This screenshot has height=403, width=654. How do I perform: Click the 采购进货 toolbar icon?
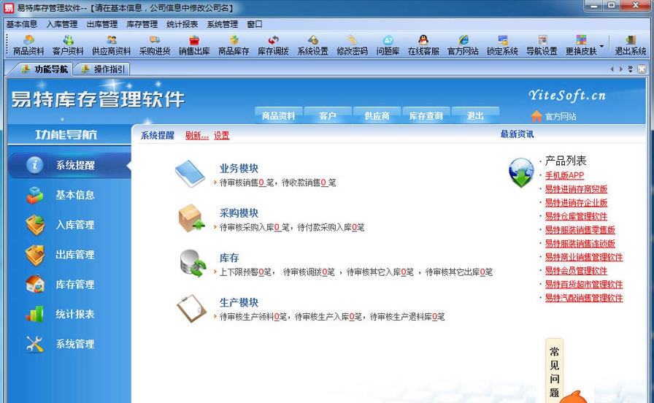point(155,45)
